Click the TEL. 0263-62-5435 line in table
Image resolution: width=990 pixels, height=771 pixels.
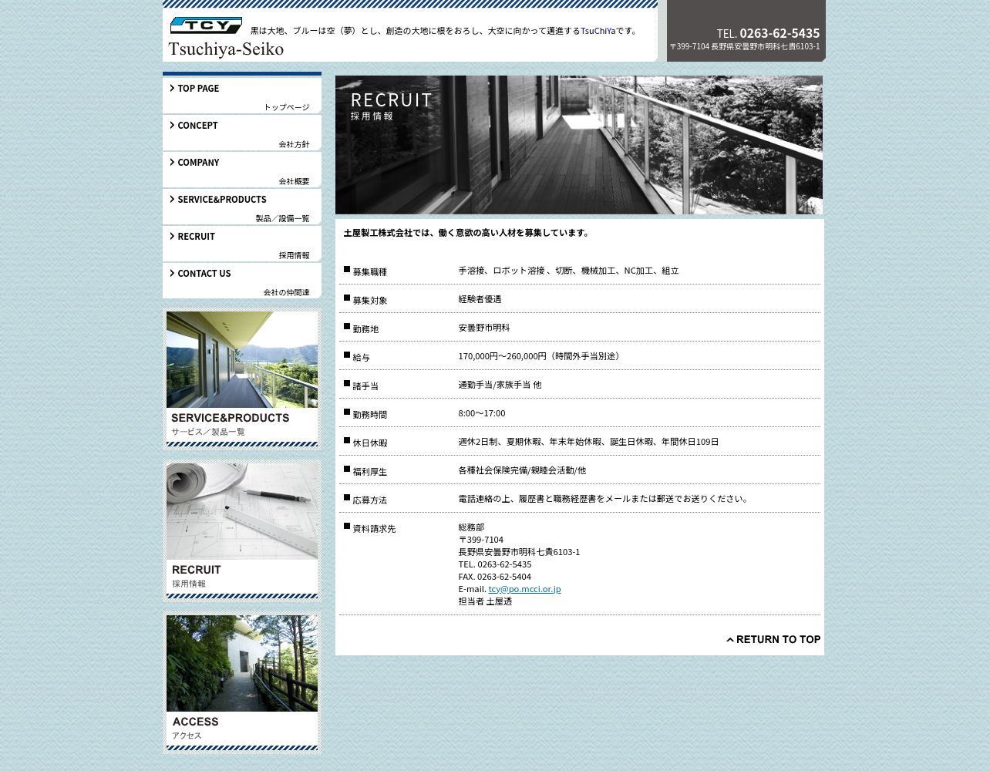click(494, 564)
